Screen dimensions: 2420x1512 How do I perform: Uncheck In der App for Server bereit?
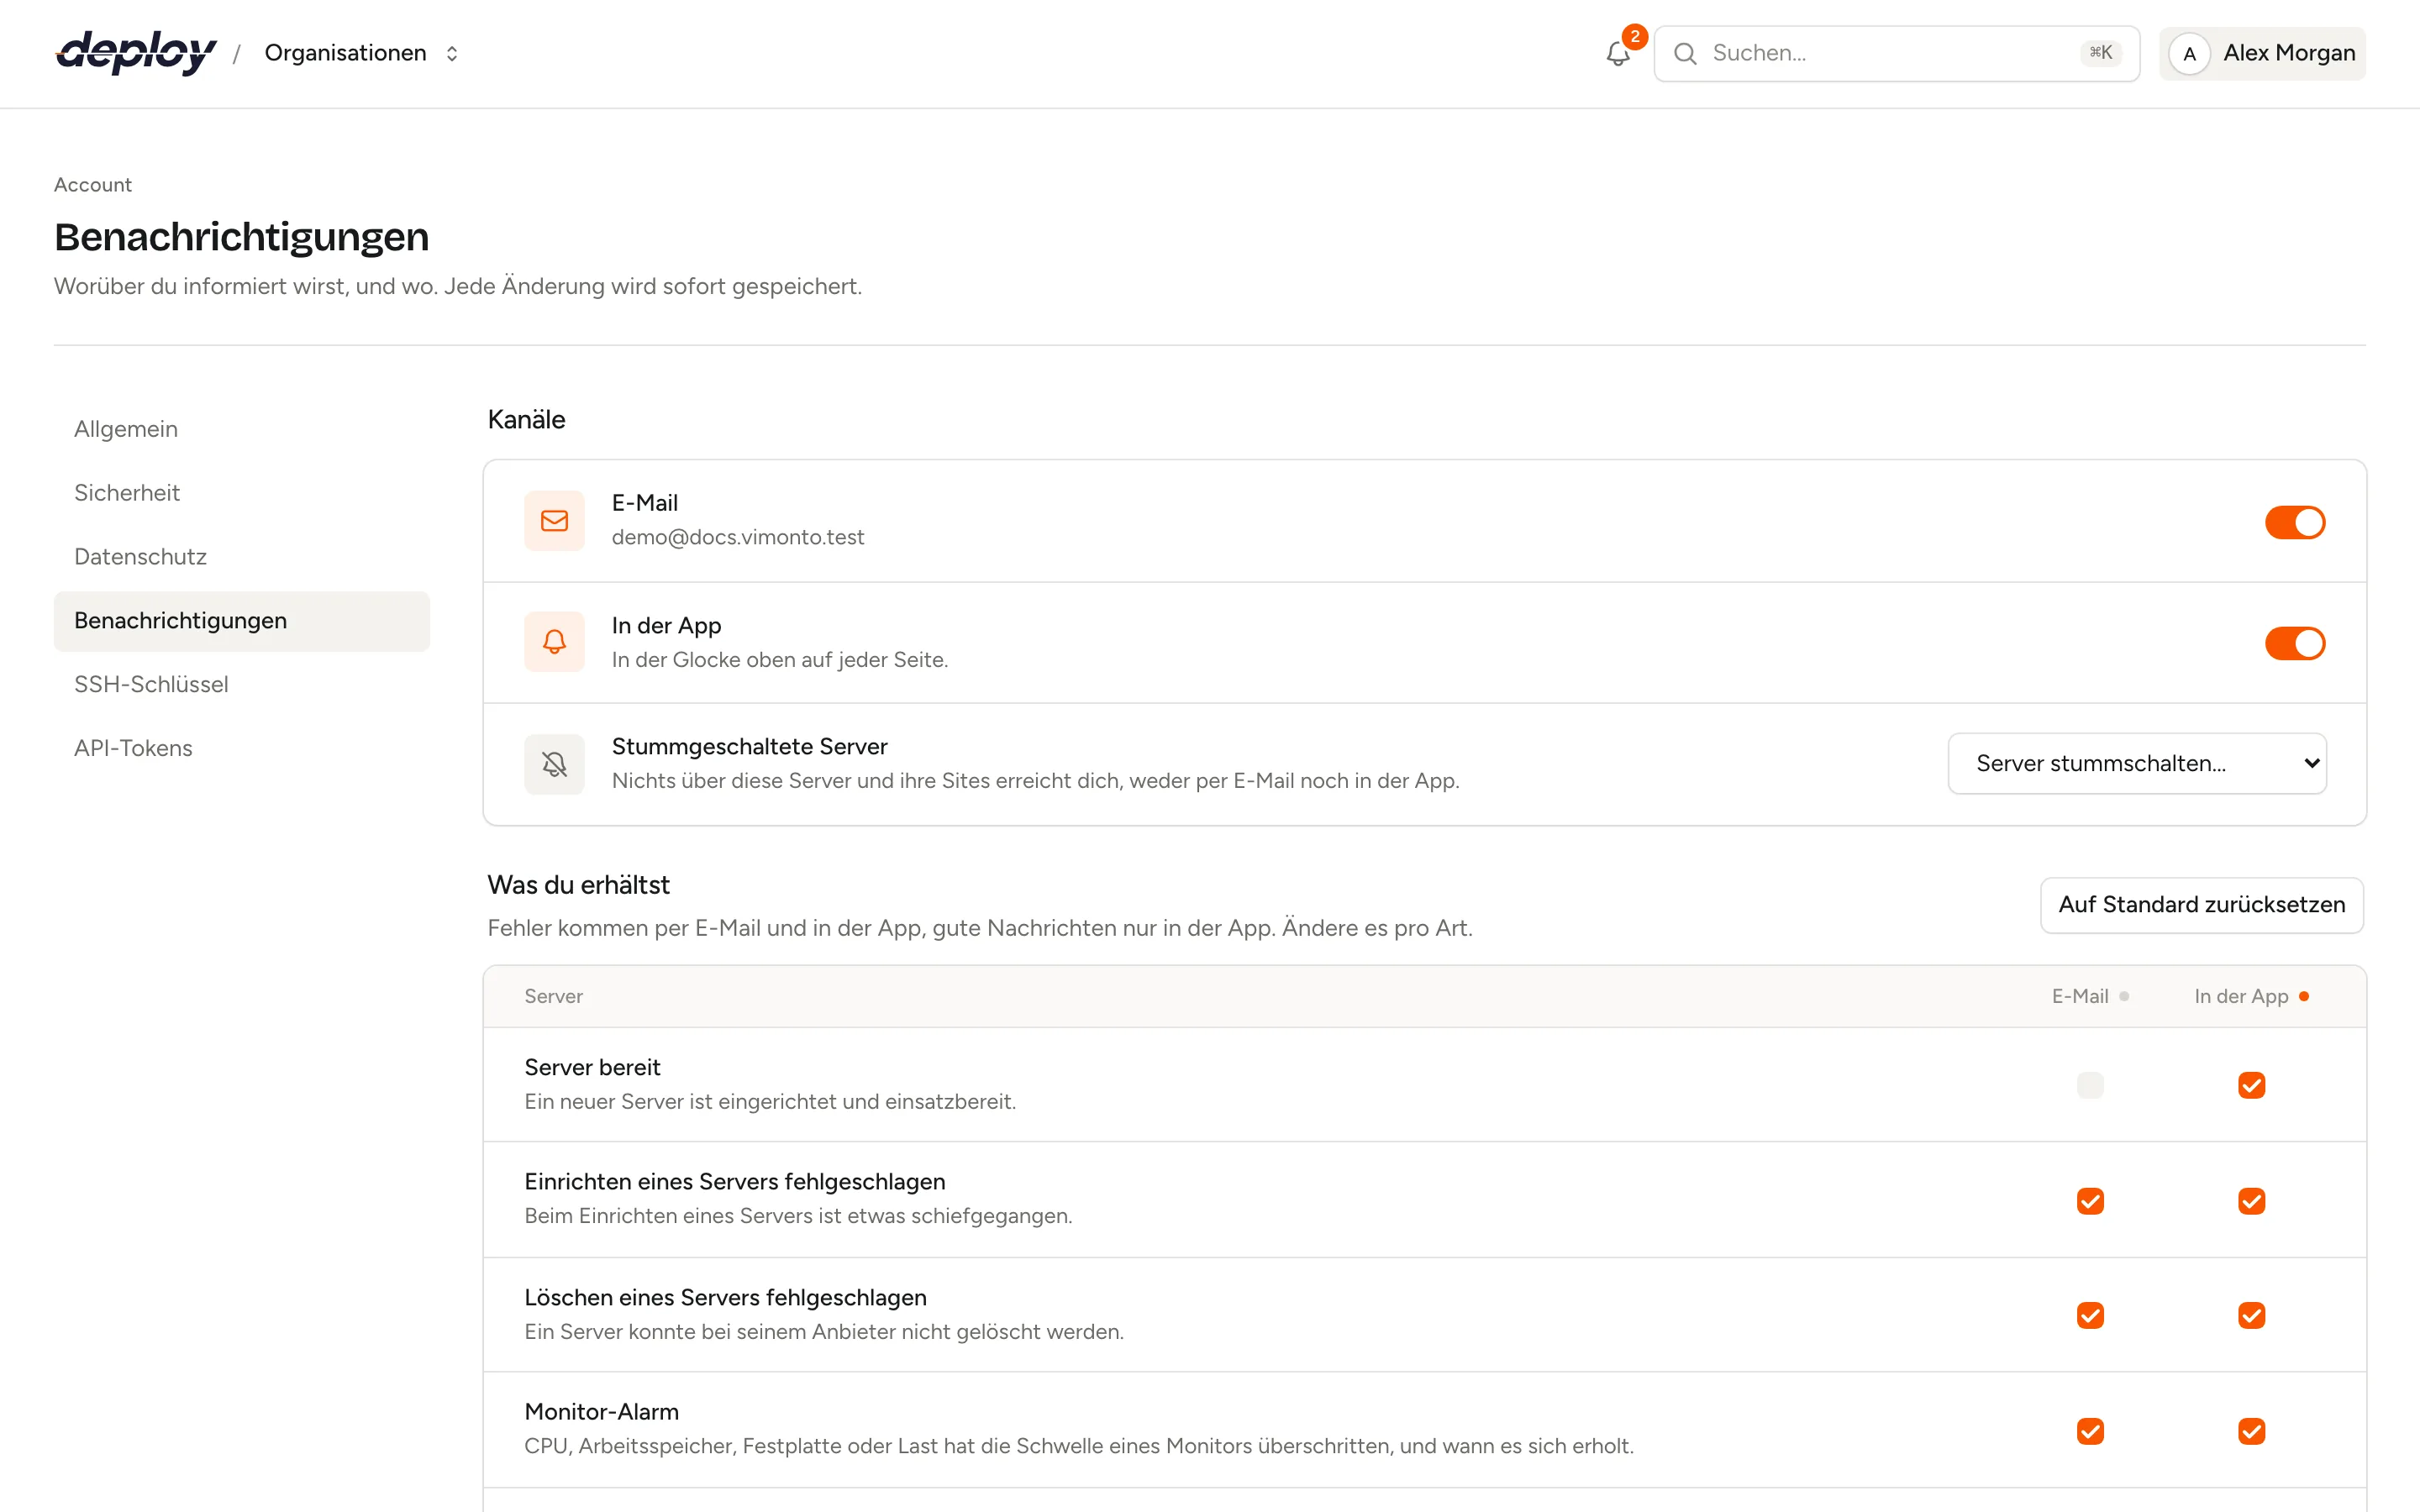[x=2251, y=1085]
